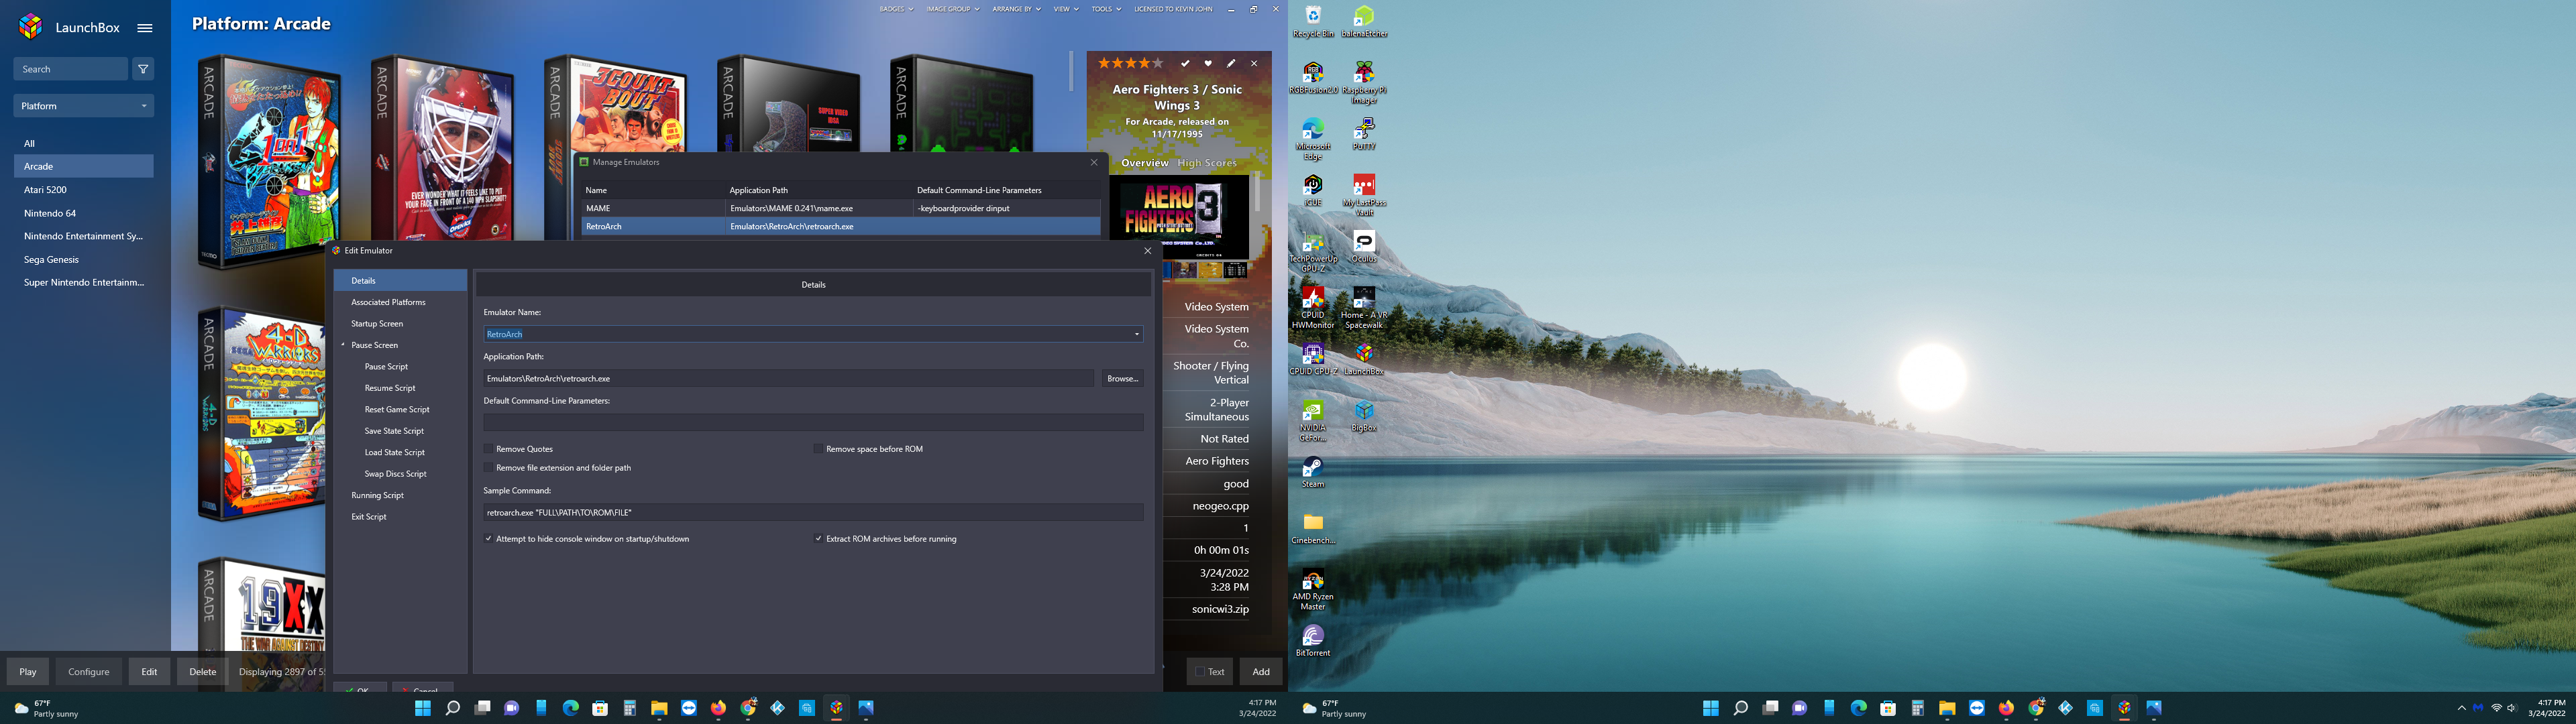This screenshot has height=724, width=2576.
Task: Switch to High Scores tab
Action: [x=1207, y=163]
